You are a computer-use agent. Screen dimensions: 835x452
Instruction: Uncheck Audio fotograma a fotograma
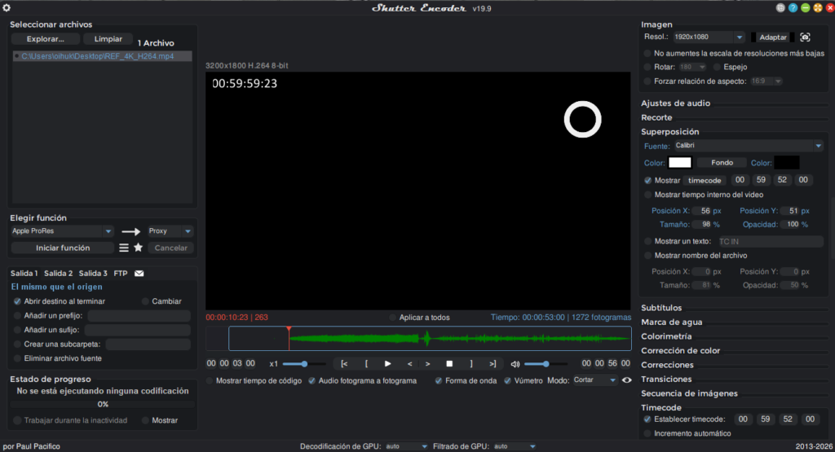[x=312, y=381]
